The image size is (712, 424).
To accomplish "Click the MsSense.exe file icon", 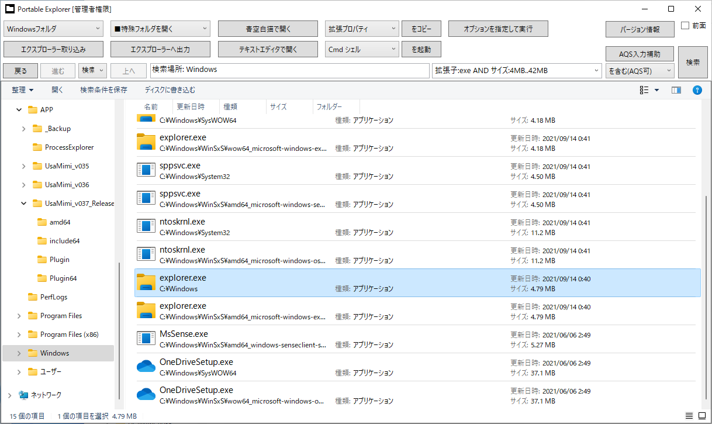I will pyautogui.click(x=146, y=339).
